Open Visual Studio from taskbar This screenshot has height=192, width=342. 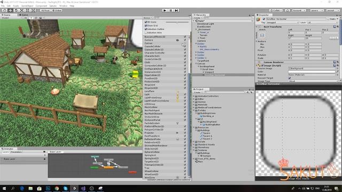coord(83,188)
